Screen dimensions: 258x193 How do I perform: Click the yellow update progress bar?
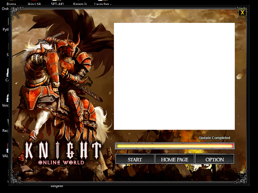[175, 146]
